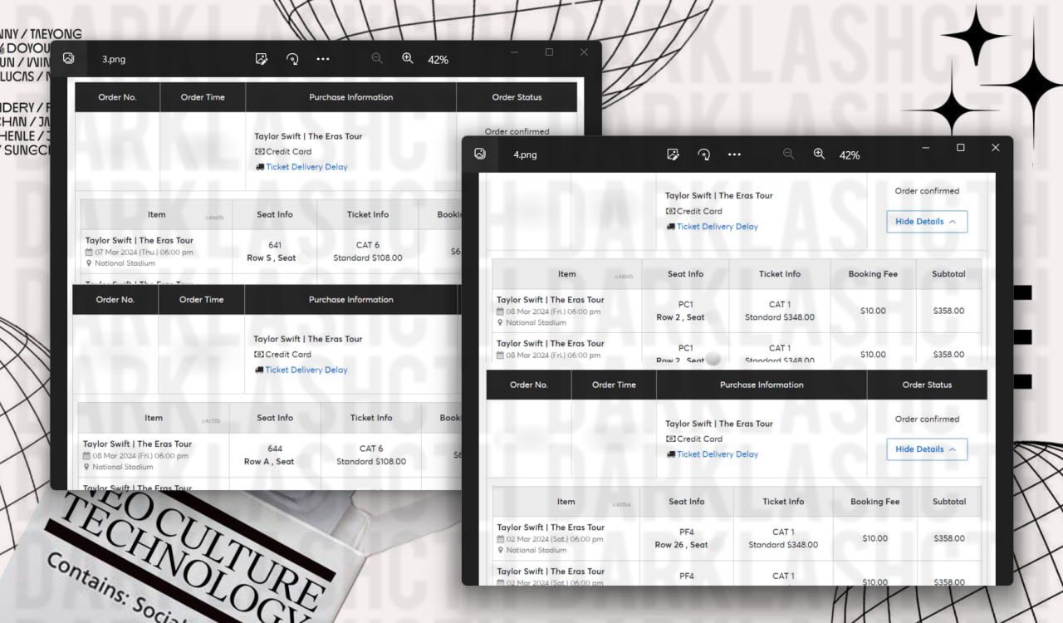This screenshot has height=623, width=1063.
Task: Click the Photos app icon in the 4.png title bar
Action: tap(480, 154)
